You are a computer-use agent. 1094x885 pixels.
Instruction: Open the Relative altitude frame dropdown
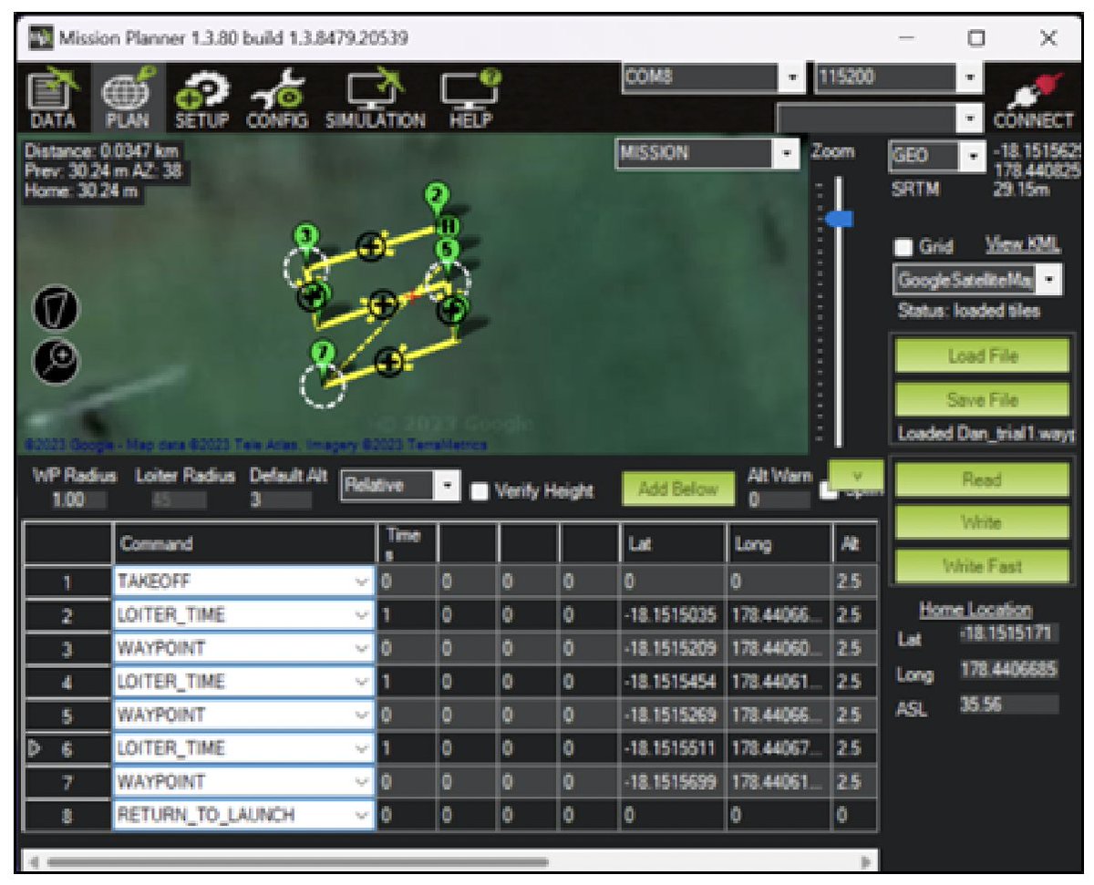click(447, 486)
